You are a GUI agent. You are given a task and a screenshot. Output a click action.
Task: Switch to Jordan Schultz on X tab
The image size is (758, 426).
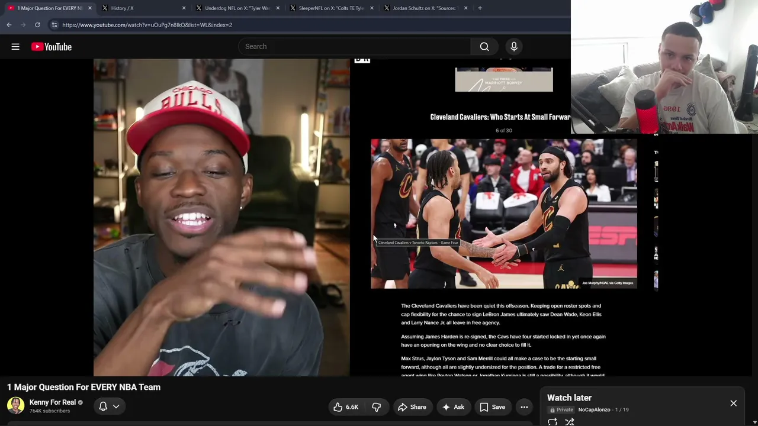tap(426, 8)
